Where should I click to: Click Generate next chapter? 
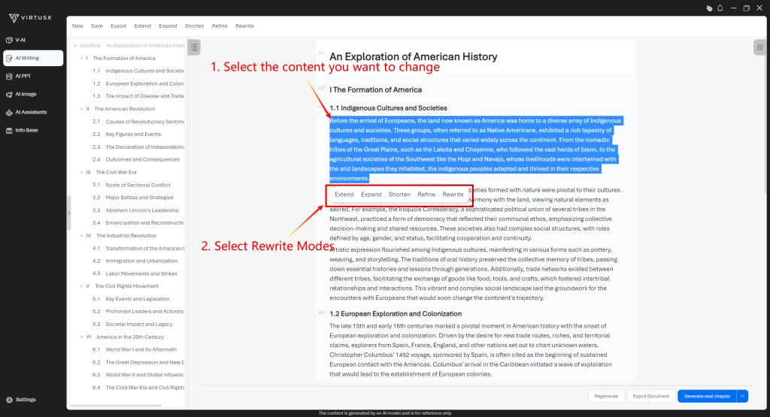click(707, 396)
